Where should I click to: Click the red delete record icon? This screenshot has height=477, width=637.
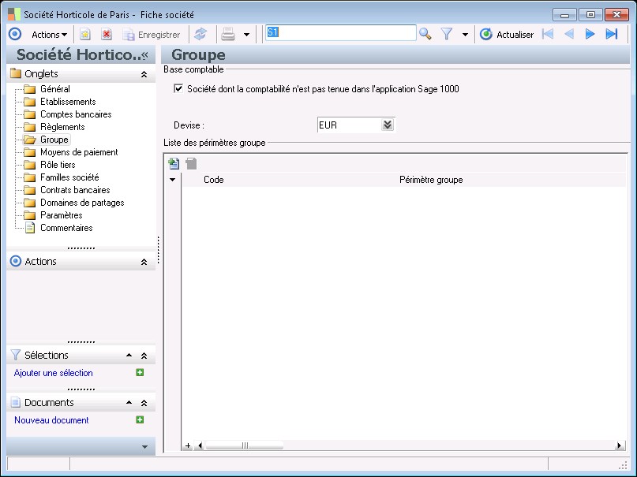point(106,34)
